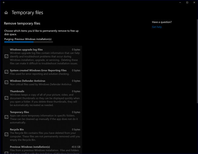Click the purging progress bar
The image size is (198, 154).
(x=28, y=42)
